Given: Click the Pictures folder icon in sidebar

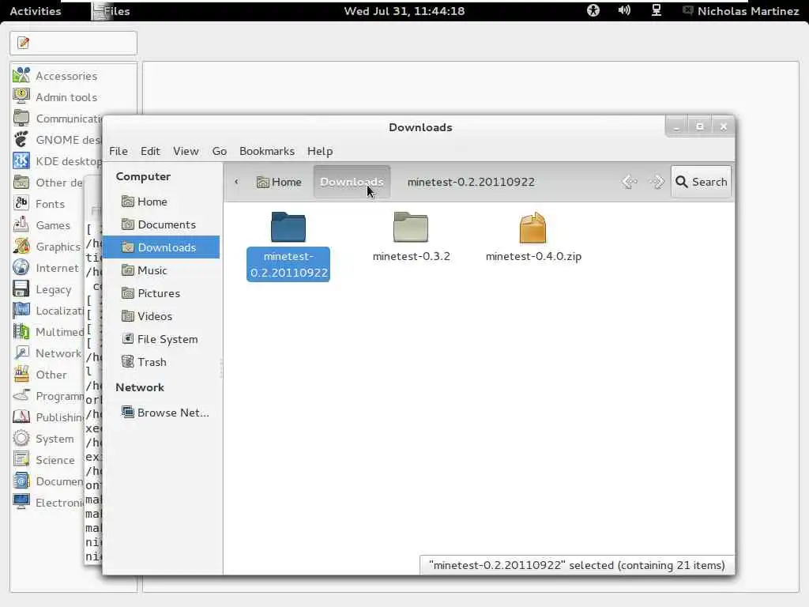Looking at the screenshot, I should pyautogui.click(x=127, y=293).
